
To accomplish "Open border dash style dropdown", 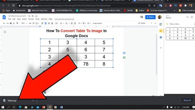I will pos(89,23).
